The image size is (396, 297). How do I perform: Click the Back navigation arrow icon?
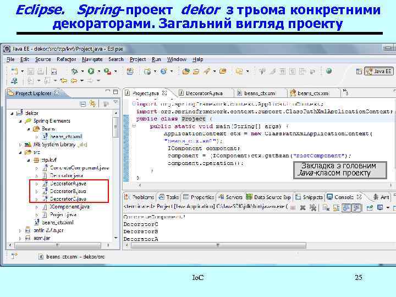74,81
